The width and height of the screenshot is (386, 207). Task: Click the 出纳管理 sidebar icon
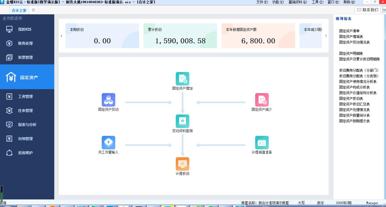pos(9,139)
